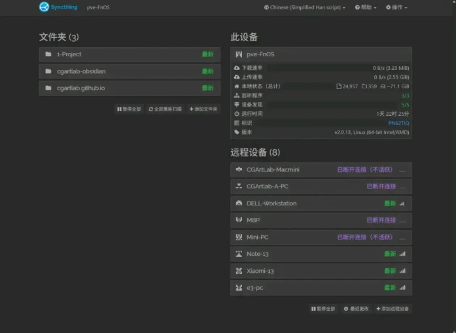
Task: Click the identicon for Xiaomi-13
Action: coord(239,271)
